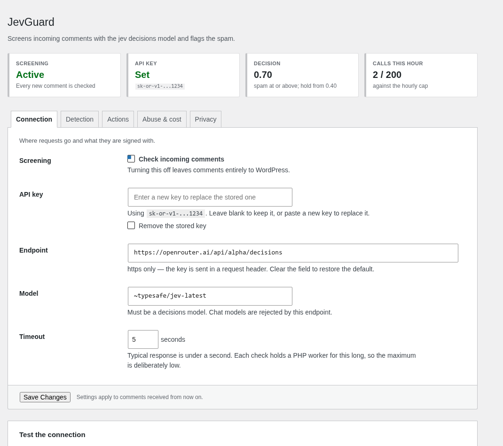Click the JevGuard page heading
This screenshot has height=446, width=503.
coord(31,22)
